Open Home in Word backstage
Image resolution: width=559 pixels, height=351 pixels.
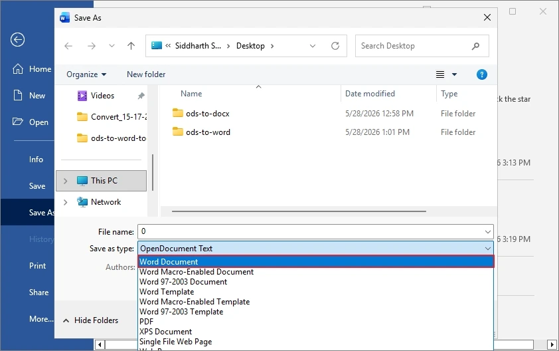[x=32, y=69]
